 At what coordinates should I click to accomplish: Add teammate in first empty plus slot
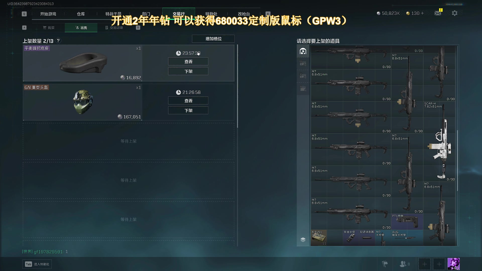pos(425,264)
